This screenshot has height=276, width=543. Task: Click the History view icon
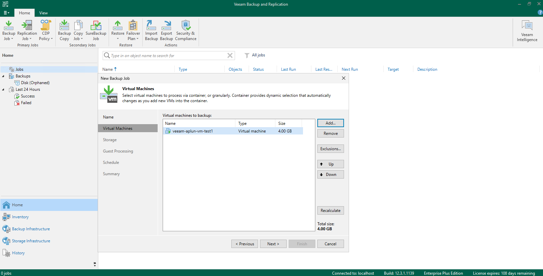(x=6, y=253)
